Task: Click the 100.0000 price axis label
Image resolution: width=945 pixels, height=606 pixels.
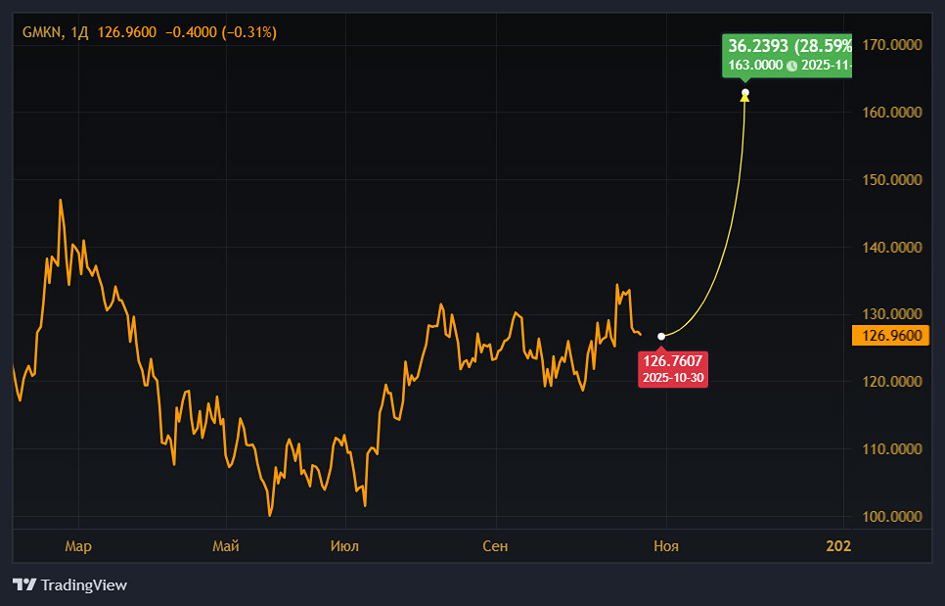Action: (x=892, y=517)
